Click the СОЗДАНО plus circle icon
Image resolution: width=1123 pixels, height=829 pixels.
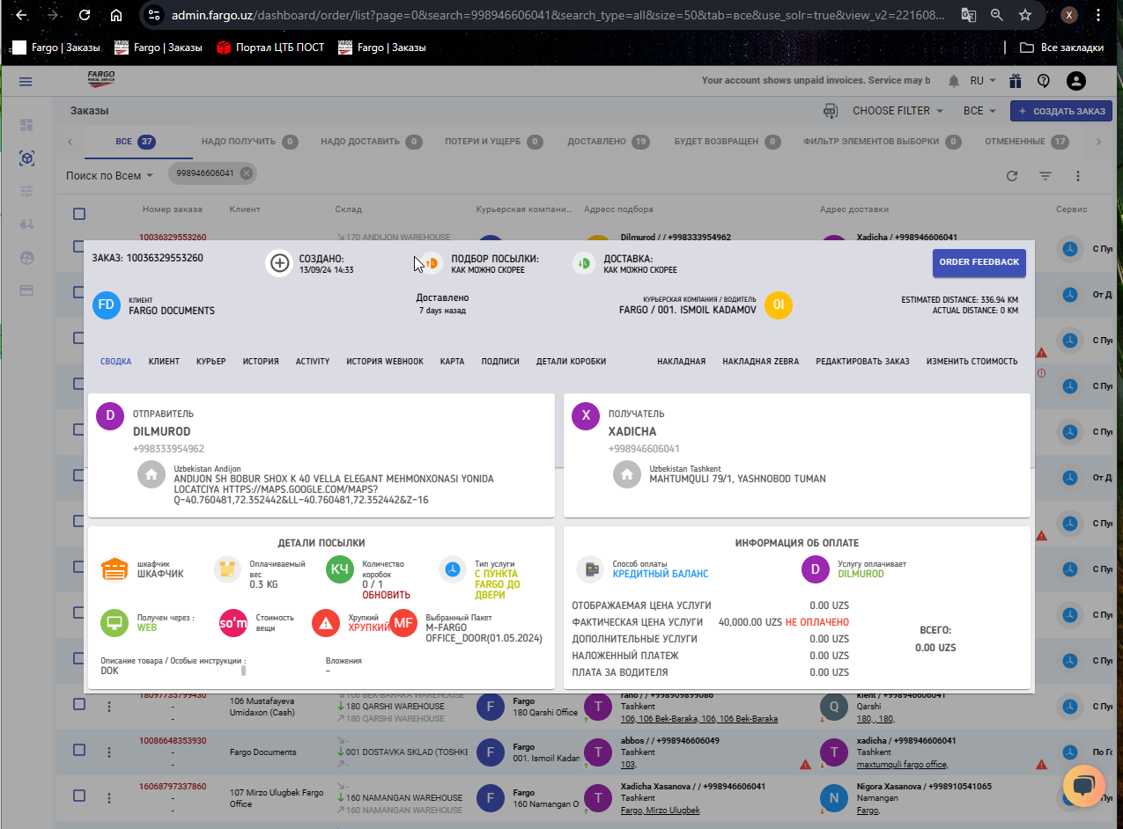279,263
